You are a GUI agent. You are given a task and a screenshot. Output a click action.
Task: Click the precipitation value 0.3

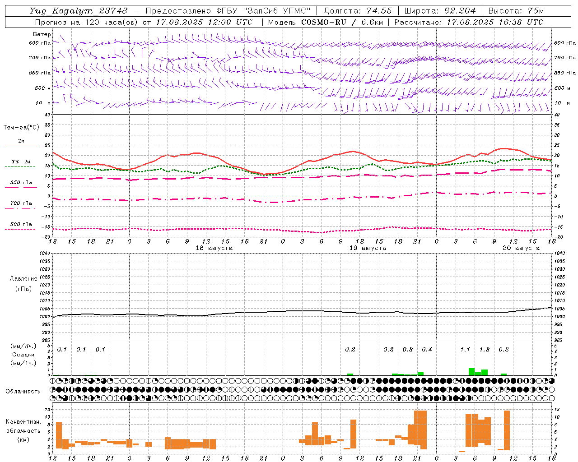pyautogui.click(x=408, y=350)
